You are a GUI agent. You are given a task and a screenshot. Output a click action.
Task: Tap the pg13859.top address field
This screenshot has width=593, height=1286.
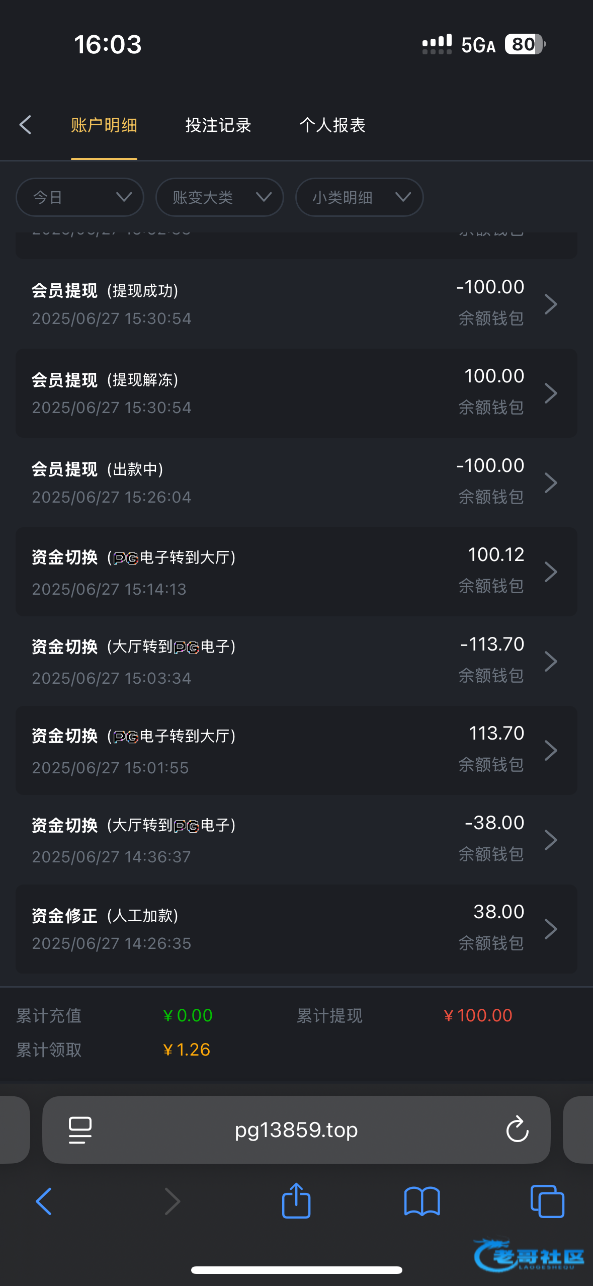(296, 1130)
